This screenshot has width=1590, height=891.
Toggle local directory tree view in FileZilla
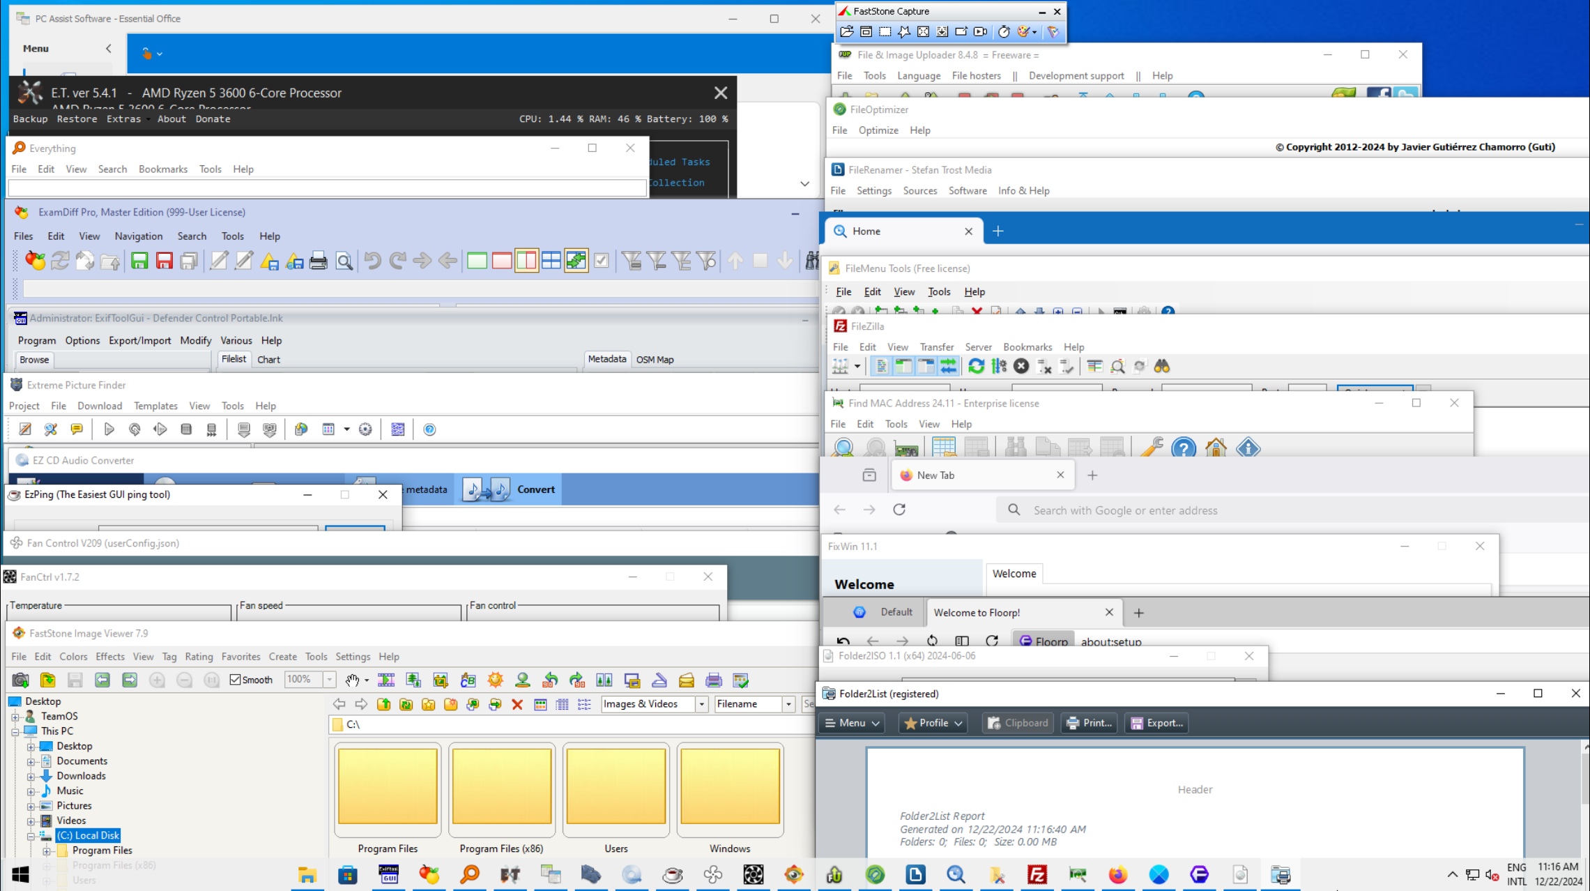[x=903, y=367]
